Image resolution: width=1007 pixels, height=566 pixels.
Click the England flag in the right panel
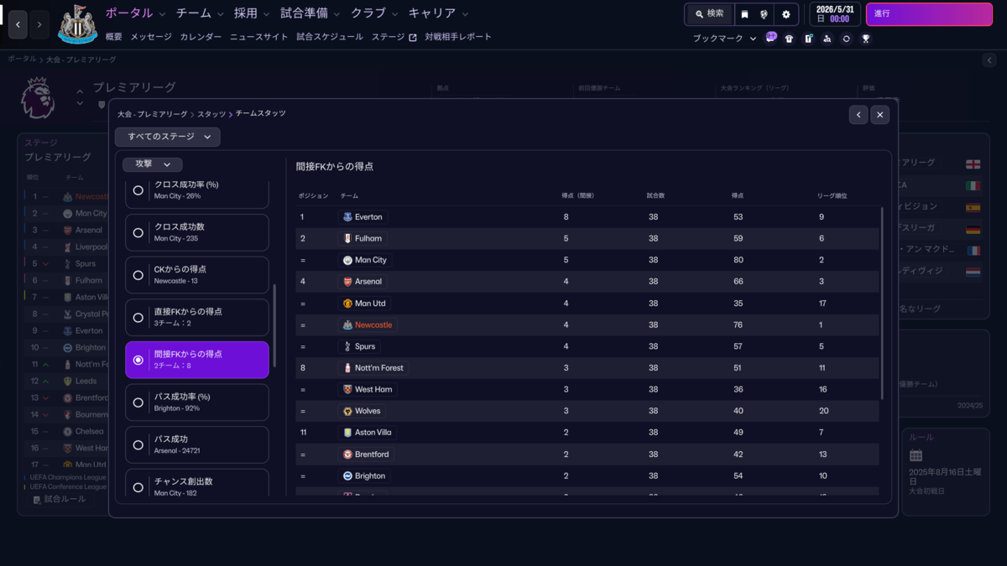pos(973,164)
